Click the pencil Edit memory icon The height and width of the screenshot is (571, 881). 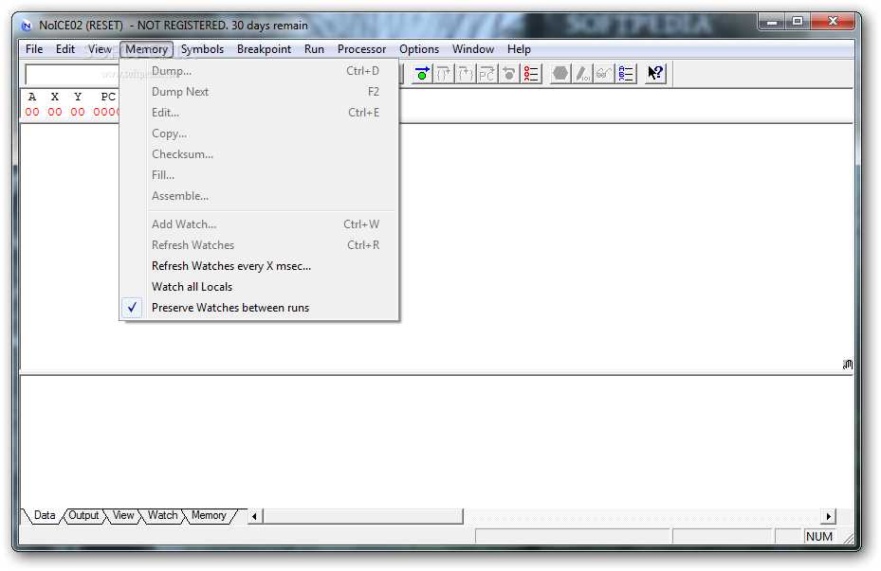[582, 74]
